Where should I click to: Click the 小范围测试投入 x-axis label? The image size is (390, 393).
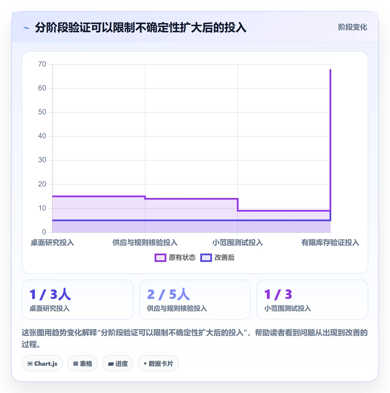238,243
